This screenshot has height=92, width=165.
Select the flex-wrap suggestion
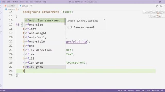pyautogui.click(x=45, y=63)
